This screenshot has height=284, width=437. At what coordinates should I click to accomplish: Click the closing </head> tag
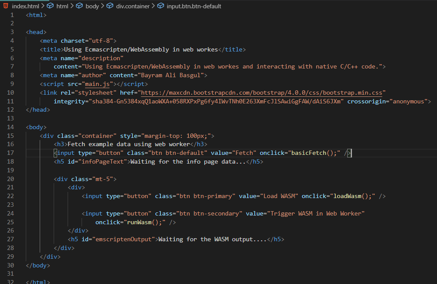38,109
